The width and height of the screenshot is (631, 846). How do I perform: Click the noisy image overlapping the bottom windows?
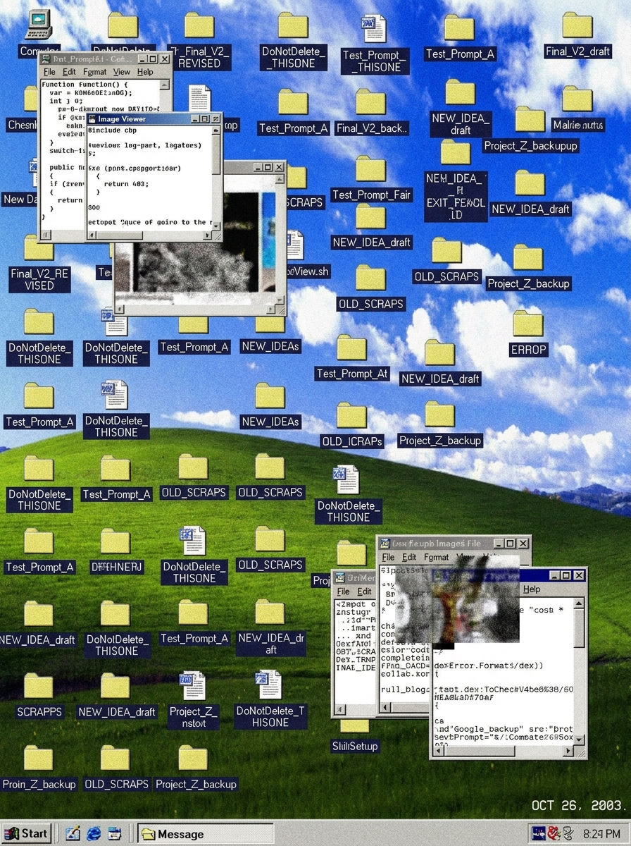[458, 598]
